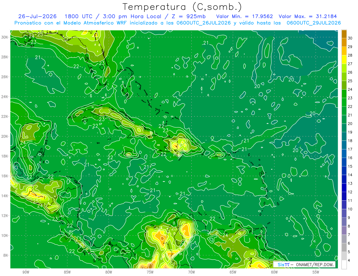Click the "75W" longitude axis label

150,272
